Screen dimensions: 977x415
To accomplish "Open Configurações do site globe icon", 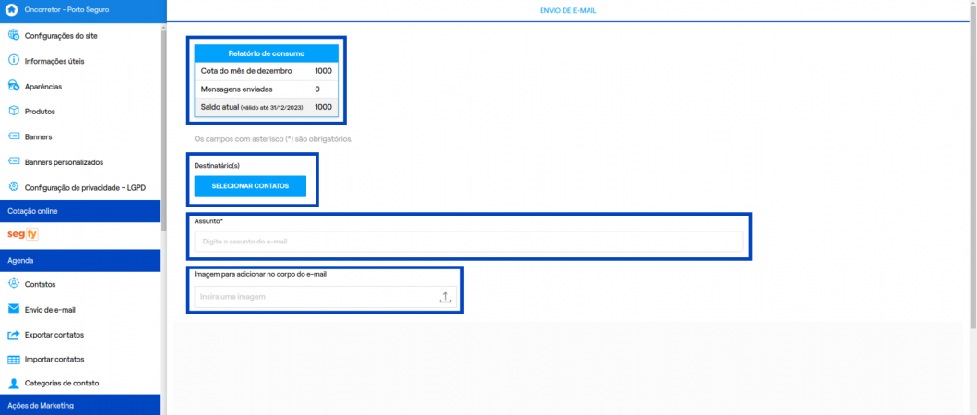I will coord(14,36).
